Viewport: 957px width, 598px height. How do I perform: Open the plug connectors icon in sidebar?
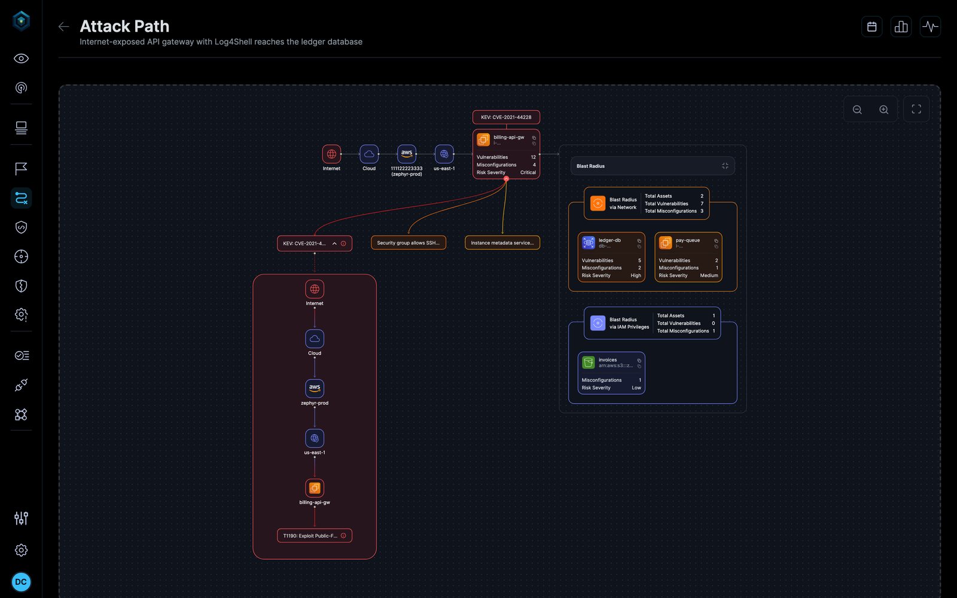[21, 385]
